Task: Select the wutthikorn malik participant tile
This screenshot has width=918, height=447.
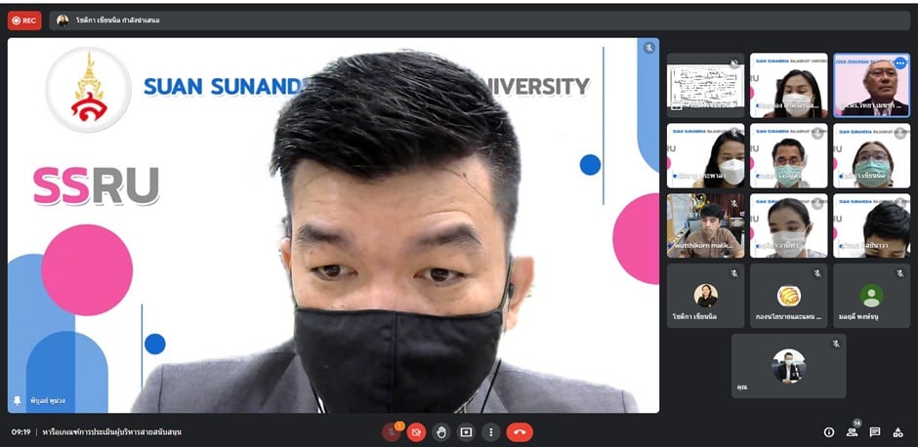Action: [705, 225]
